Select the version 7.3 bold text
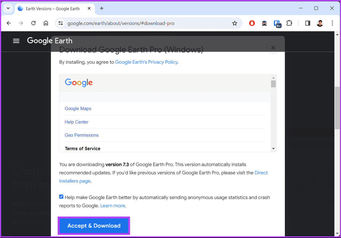Screen dimensions: 341x238 pyautogui.click(x=117, y=164)
